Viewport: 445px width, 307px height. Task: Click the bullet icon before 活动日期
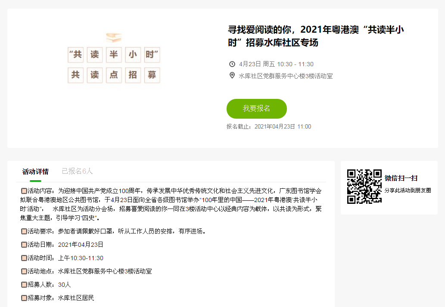(24, 245)
